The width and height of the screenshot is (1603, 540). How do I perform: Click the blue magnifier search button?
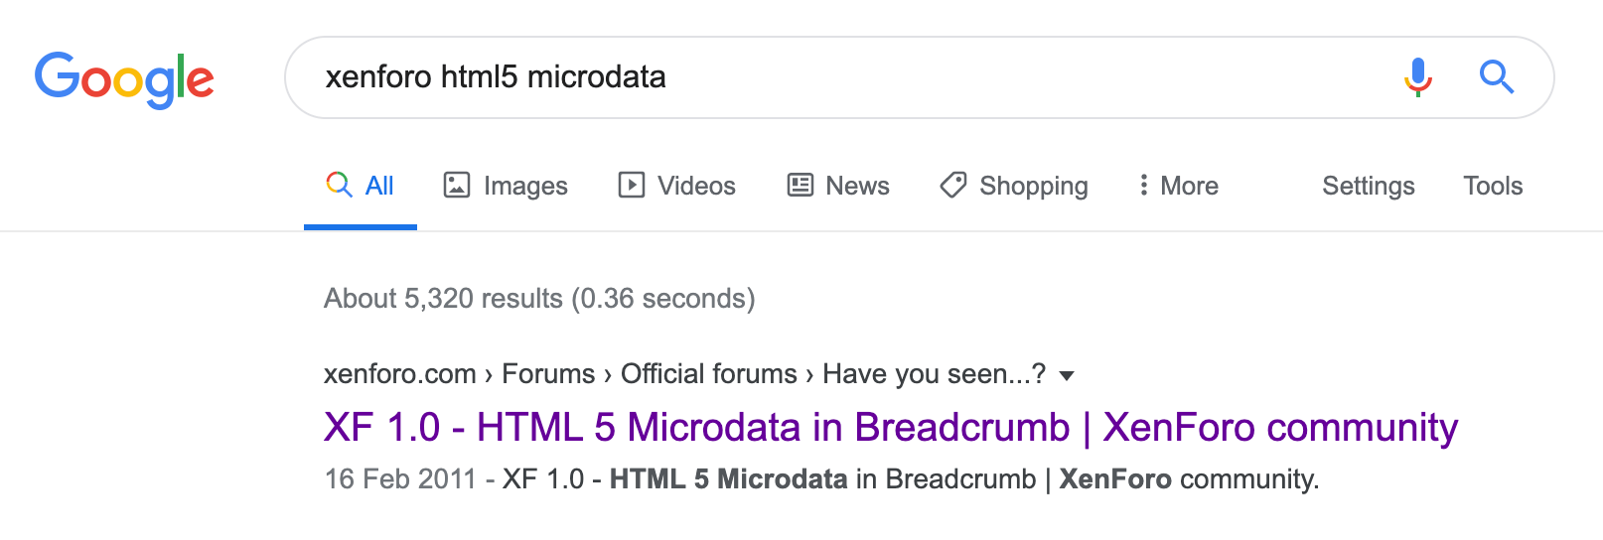click(x=1496, y=76)
